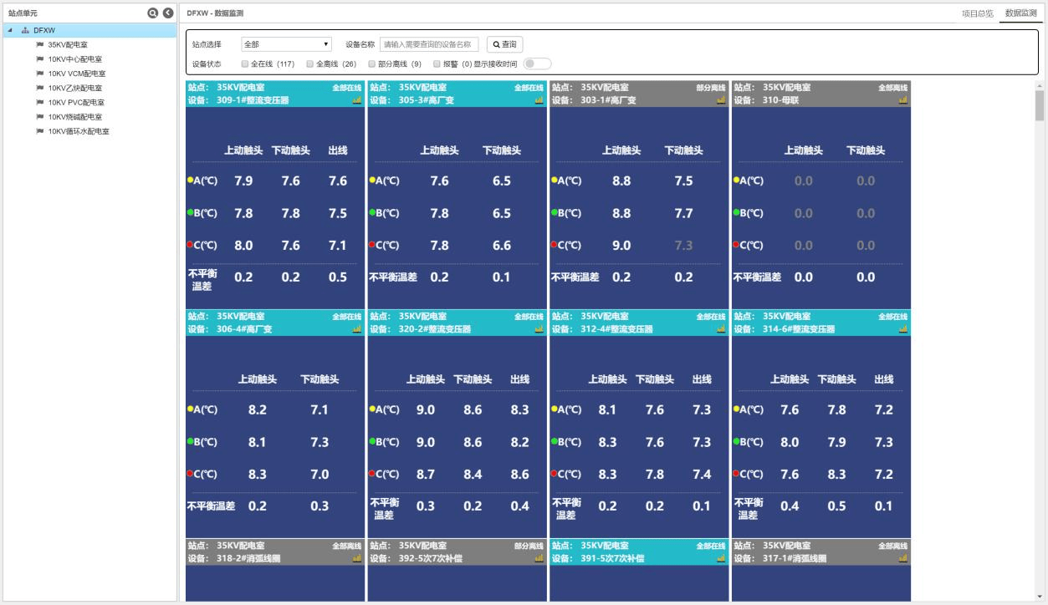This screenshot has height=605, width=1048.
Task: Switch to the 数据监测 tab
Action: [1020, 13]
